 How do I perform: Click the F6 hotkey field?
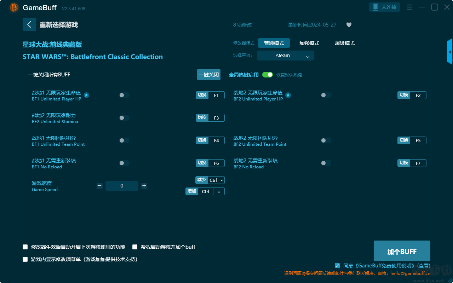click(216, 163)
